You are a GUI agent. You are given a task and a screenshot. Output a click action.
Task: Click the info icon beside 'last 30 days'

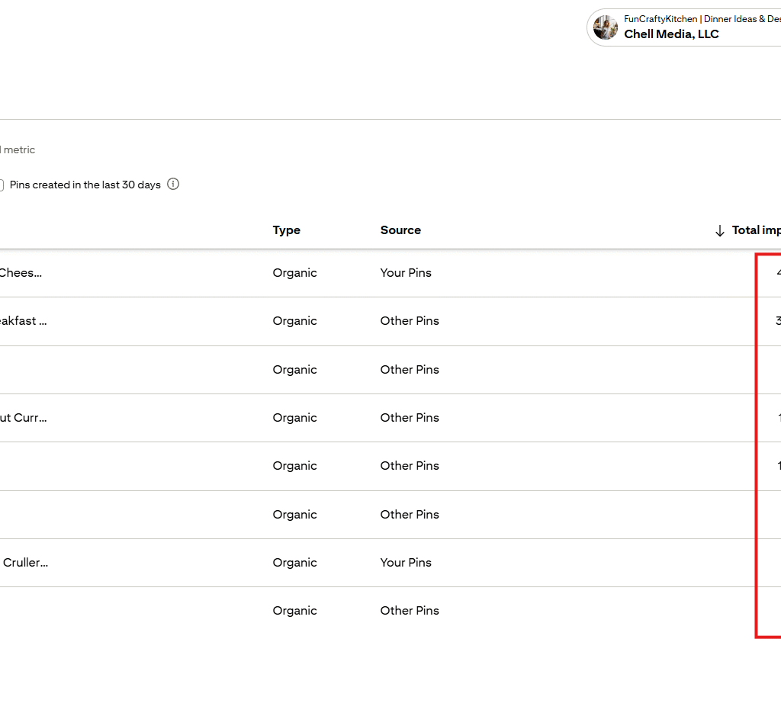[173, 184]
